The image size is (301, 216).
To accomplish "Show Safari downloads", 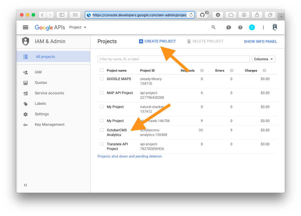I will point(218,15).
